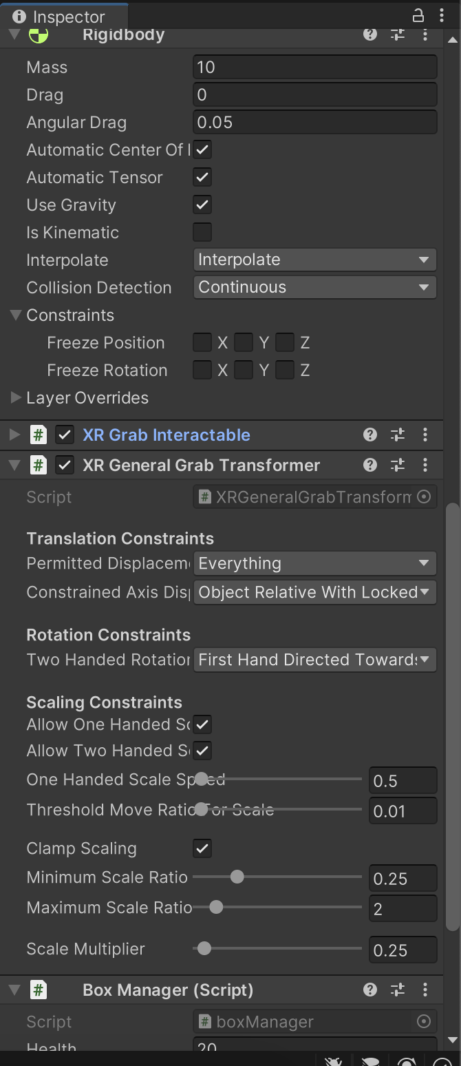Click the Inspector lock icon
The image size is (461, 1066).
(418, 16)
